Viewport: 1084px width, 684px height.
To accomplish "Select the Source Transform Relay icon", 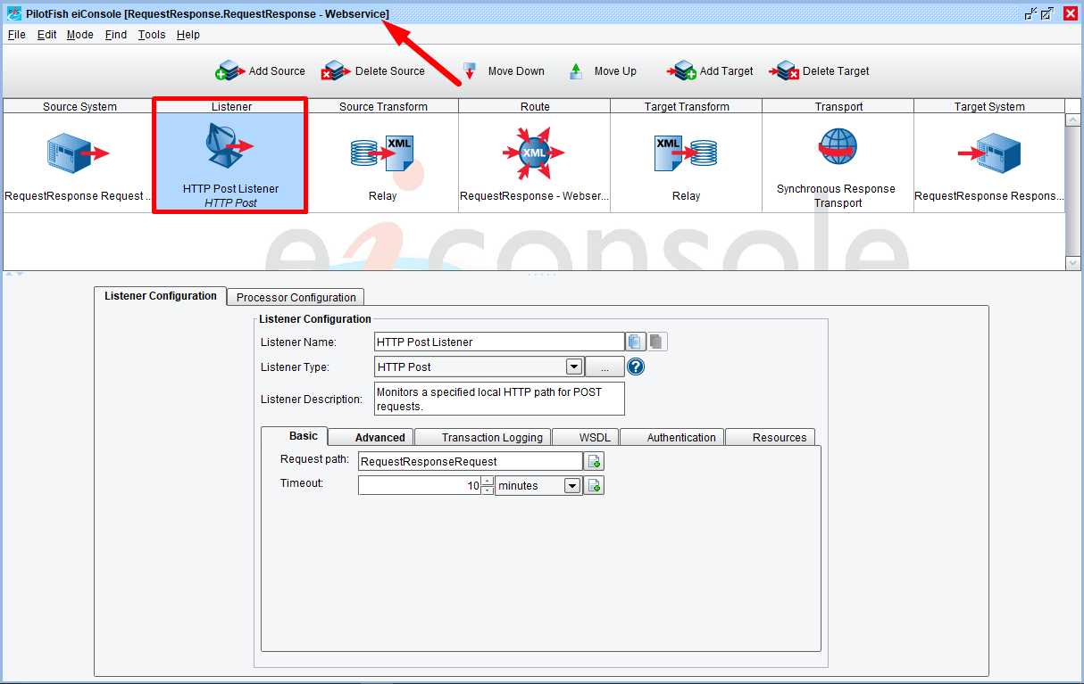I will pyautogui.click(x=382, y=153).
